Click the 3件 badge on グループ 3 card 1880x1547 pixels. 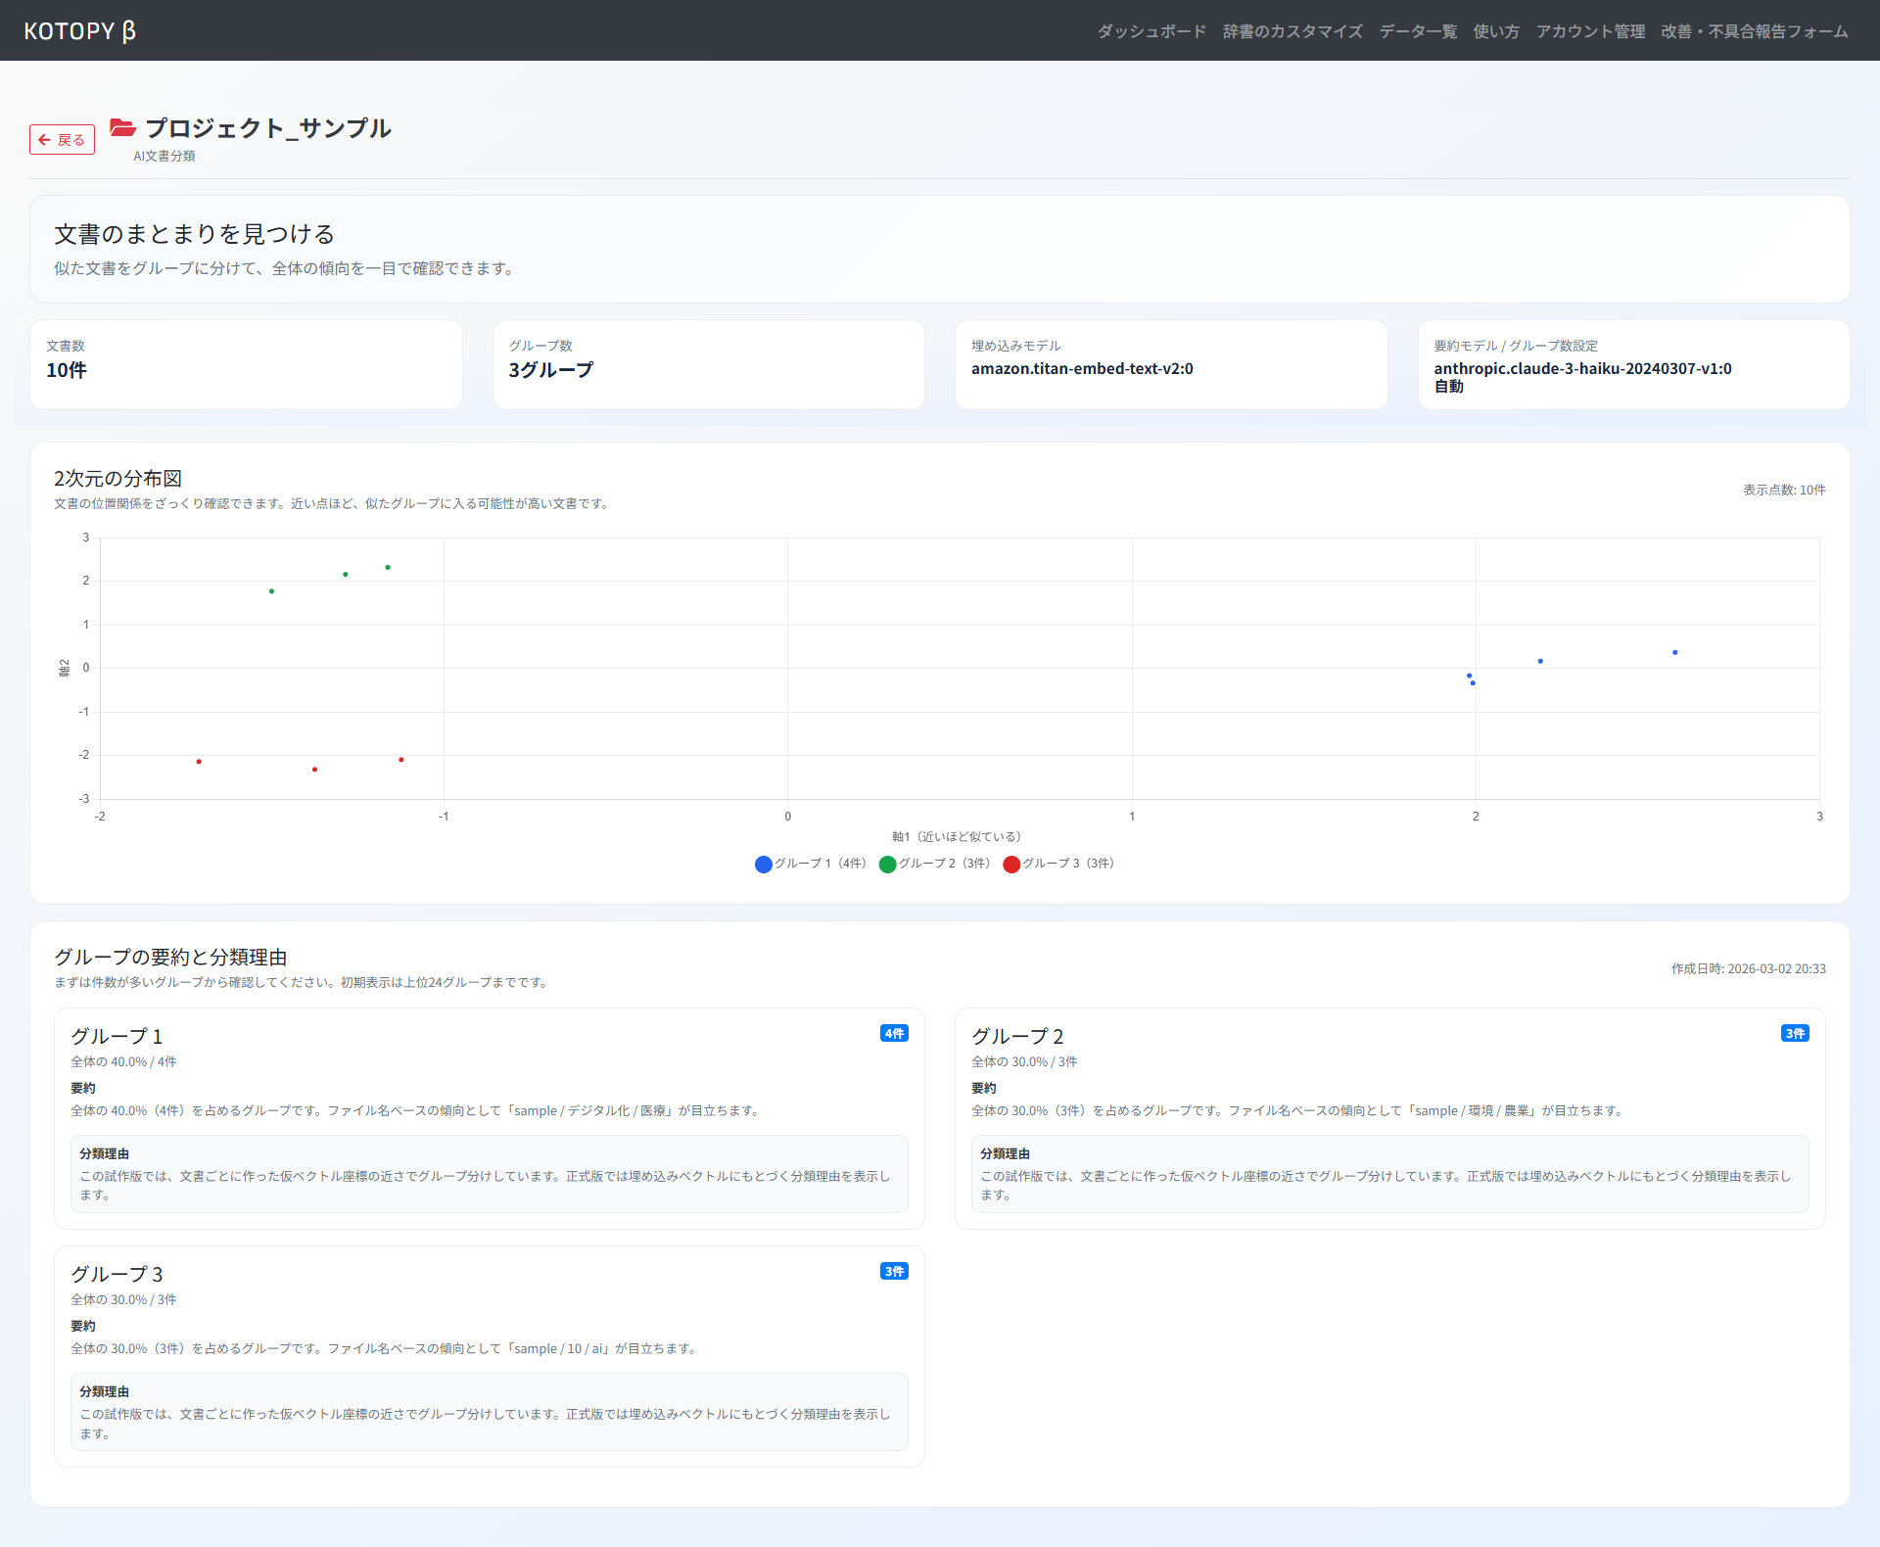click(x=894, y=1272)
